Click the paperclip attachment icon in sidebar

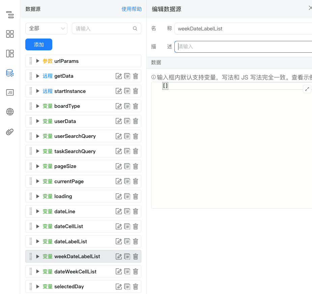pos(10,132)
